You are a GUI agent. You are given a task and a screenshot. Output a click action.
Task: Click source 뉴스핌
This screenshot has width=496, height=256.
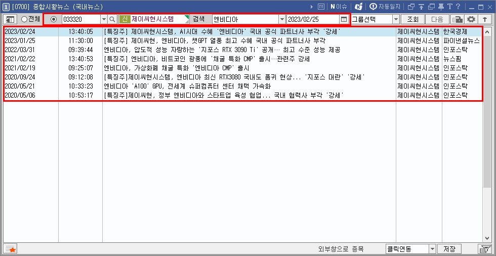[452, 59]
